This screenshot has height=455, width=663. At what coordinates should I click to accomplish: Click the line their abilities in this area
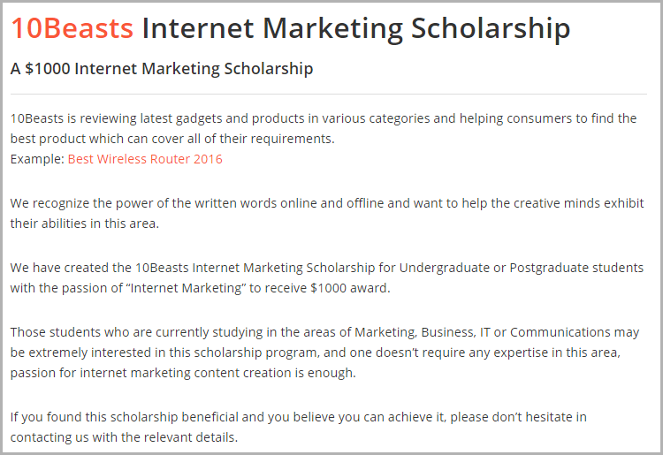point(85,224)
